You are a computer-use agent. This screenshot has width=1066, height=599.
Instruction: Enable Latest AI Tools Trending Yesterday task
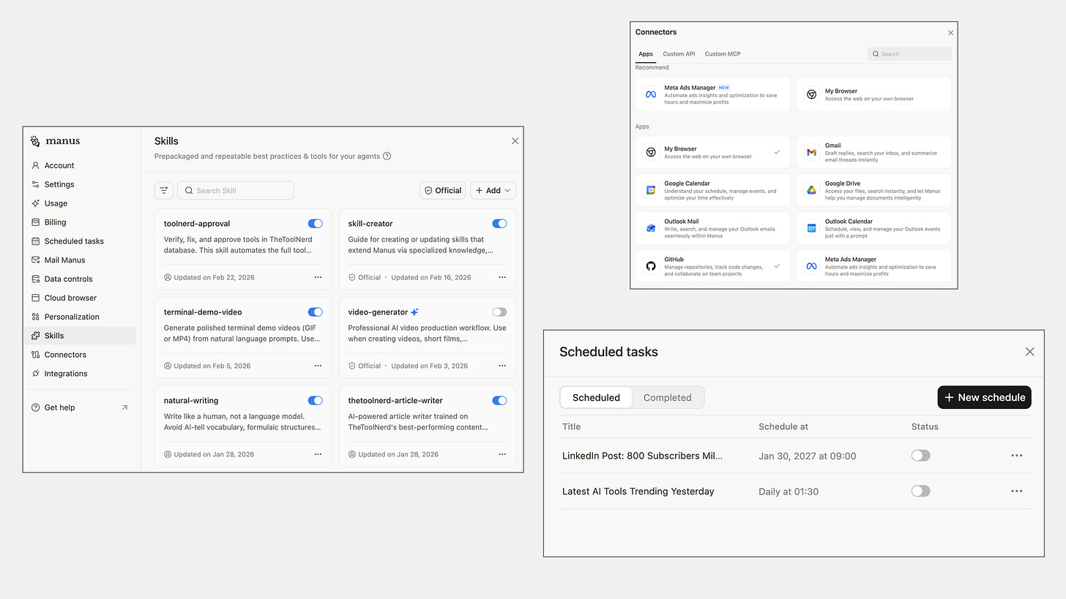920,491
